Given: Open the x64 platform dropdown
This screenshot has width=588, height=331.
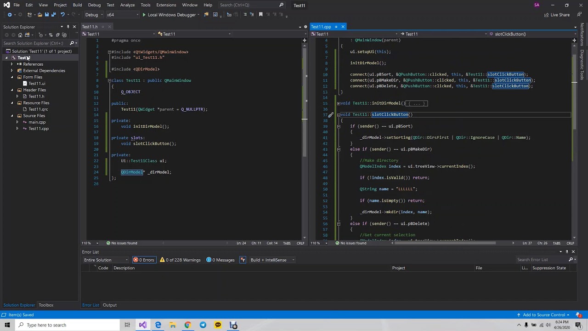Looking at the screenshot, I should click(123, 15).
